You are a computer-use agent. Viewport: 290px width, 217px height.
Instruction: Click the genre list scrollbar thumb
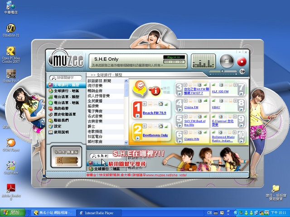coord(126,90)
